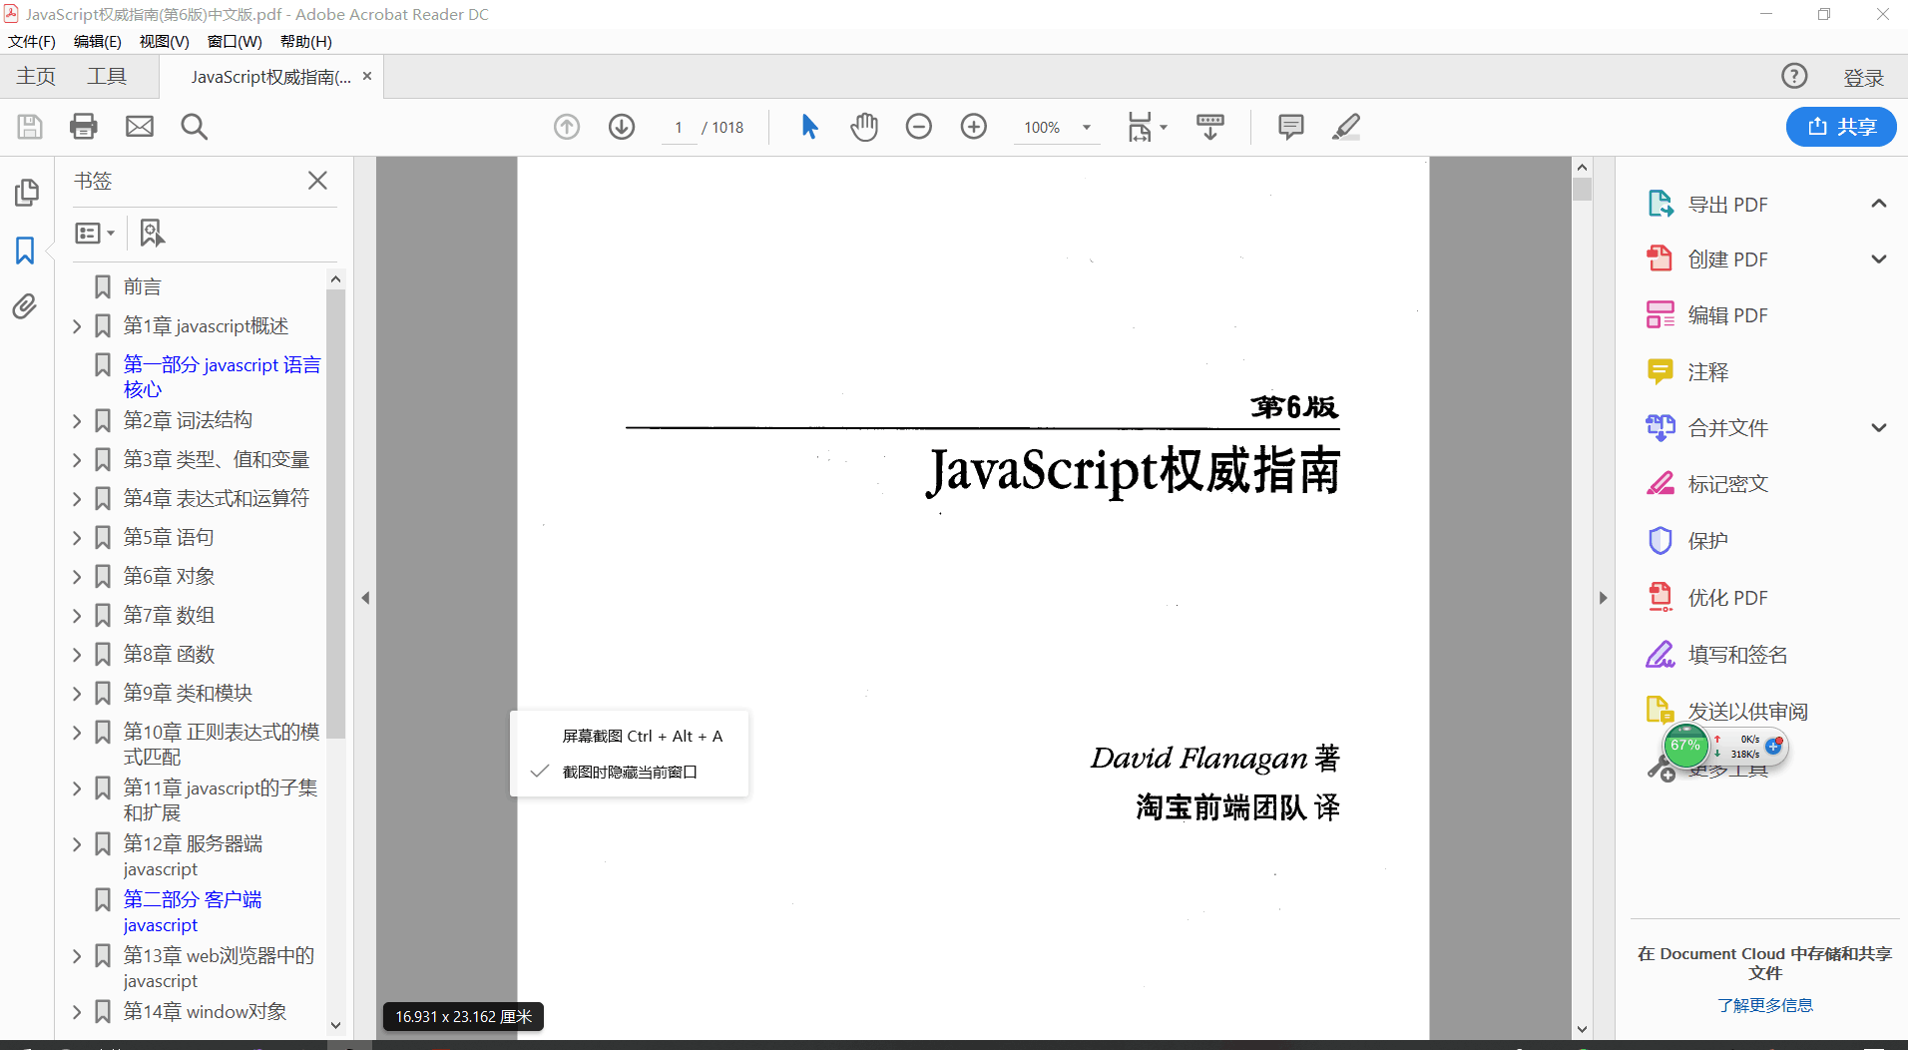Click the 登录 sign-in button
Viewport: 1908px width, 1050px height.
(1863, 78)
